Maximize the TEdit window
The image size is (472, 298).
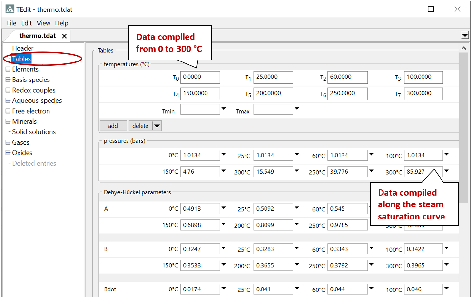click(431, 9)
